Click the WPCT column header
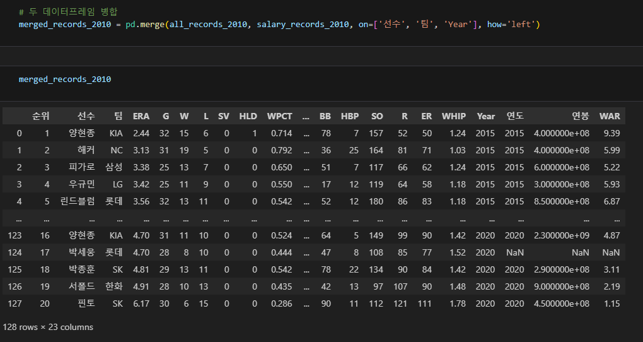 280,116
